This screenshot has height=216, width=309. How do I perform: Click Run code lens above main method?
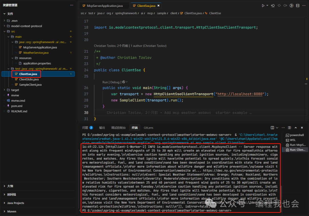[x=105, y=82]
